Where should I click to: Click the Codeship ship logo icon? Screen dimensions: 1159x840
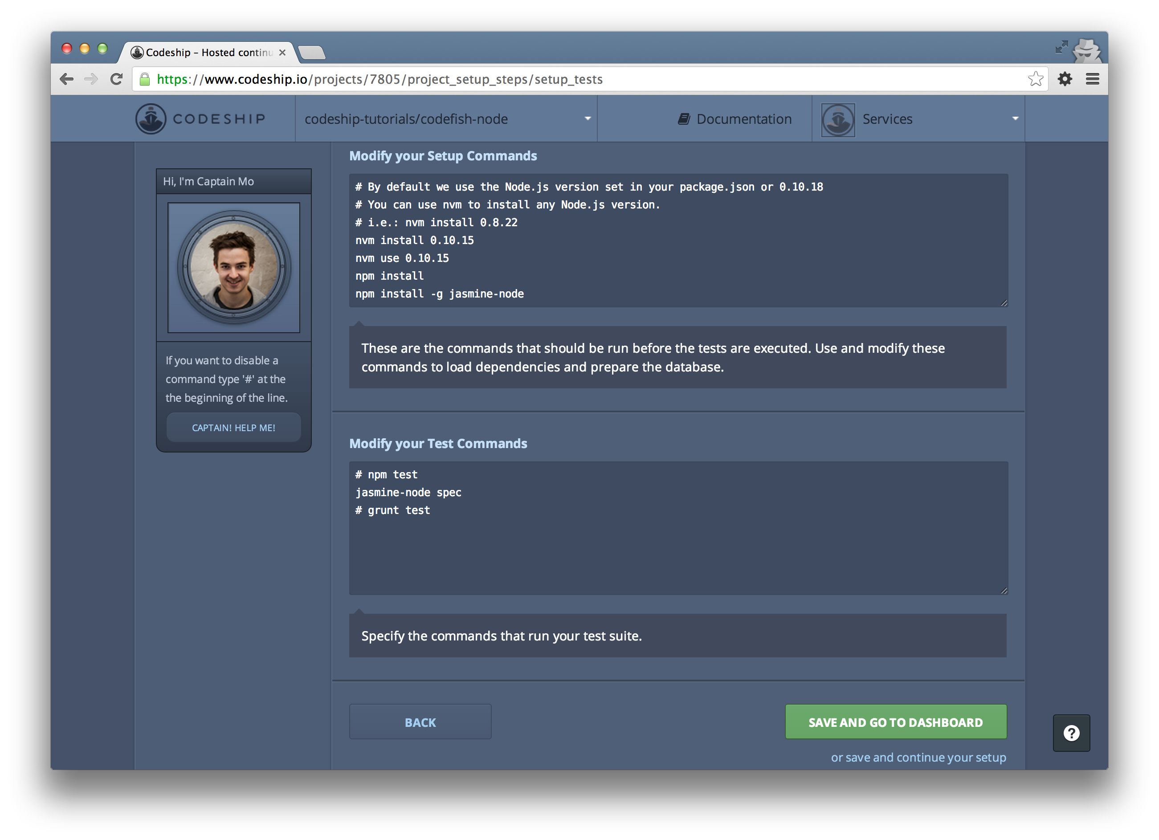click(x=150, y=119)
